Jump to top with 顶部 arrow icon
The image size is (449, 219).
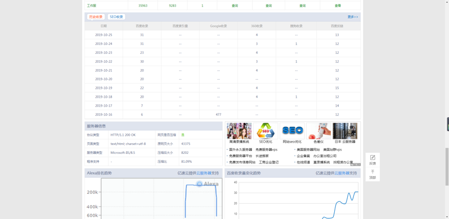(x=372, y=171)
